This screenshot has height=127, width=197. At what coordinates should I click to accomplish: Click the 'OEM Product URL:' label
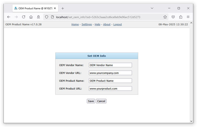pyautogui.click(x=71, y=89)
